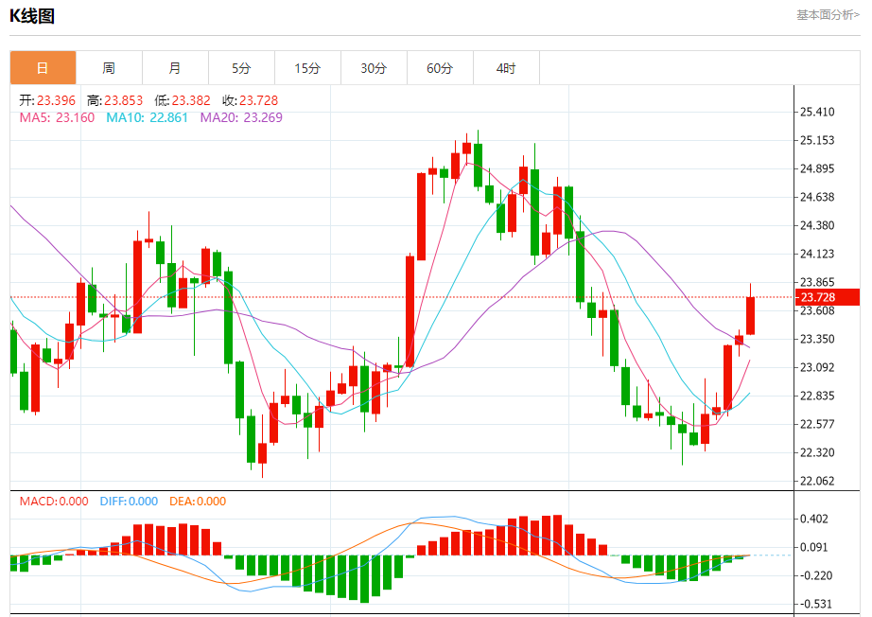Click the 收:23.728 close price value

pyautogui.click(x=250, y=100)
